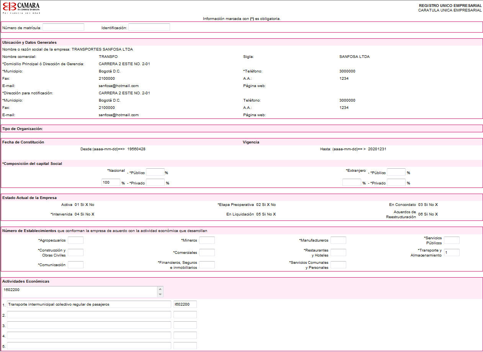Click the text area's scroll down arrow
483x352 pixels.
coord(160,294)
